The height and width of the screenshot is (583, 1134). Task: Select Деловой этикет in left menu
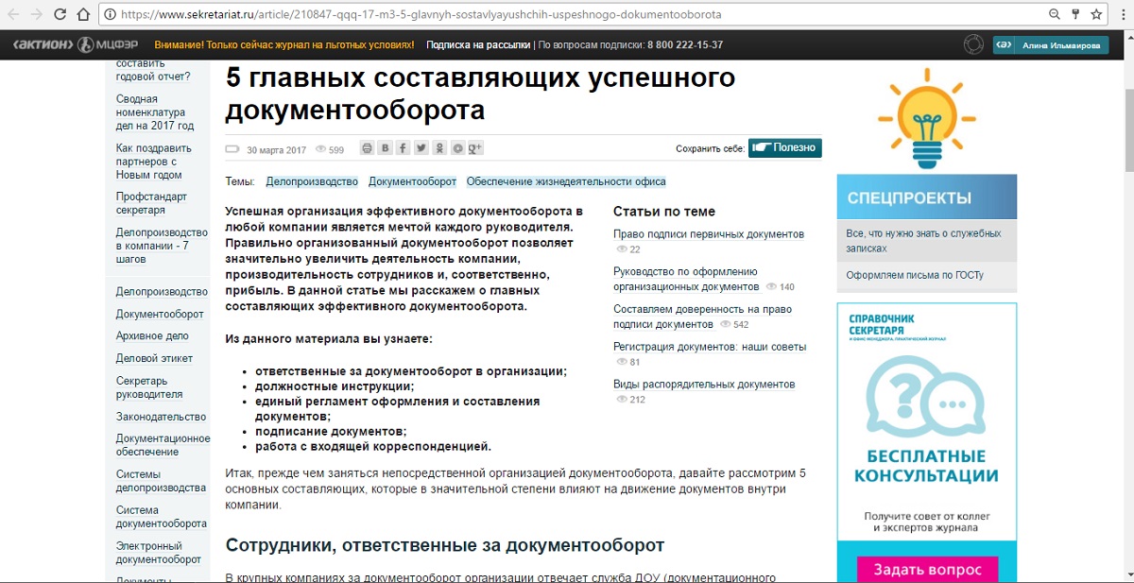coord(154,358)
